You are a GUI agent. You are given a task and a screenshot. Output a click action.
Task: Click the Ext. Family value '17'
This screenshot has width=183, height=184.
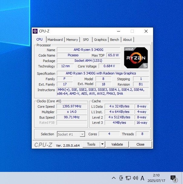click(65, 84)
